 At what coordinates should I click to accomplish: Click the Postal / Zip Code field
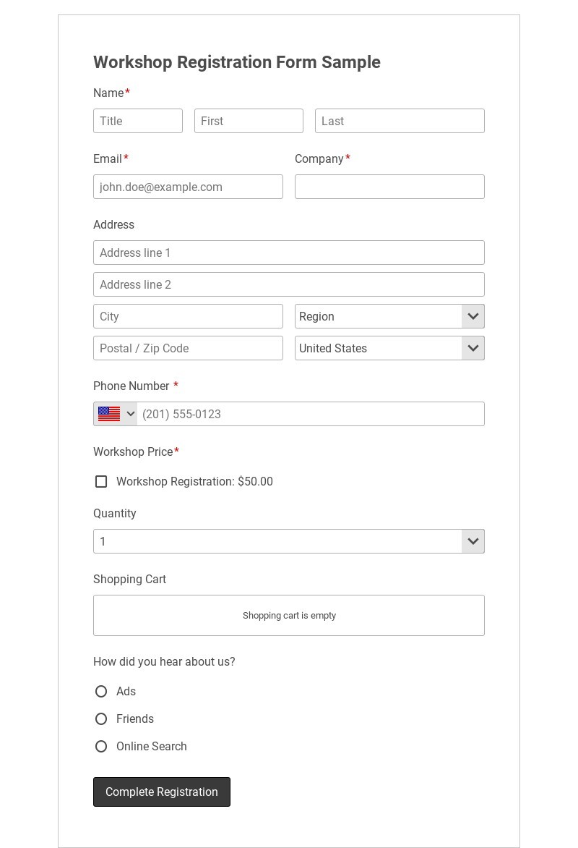(x=188, y=348)
